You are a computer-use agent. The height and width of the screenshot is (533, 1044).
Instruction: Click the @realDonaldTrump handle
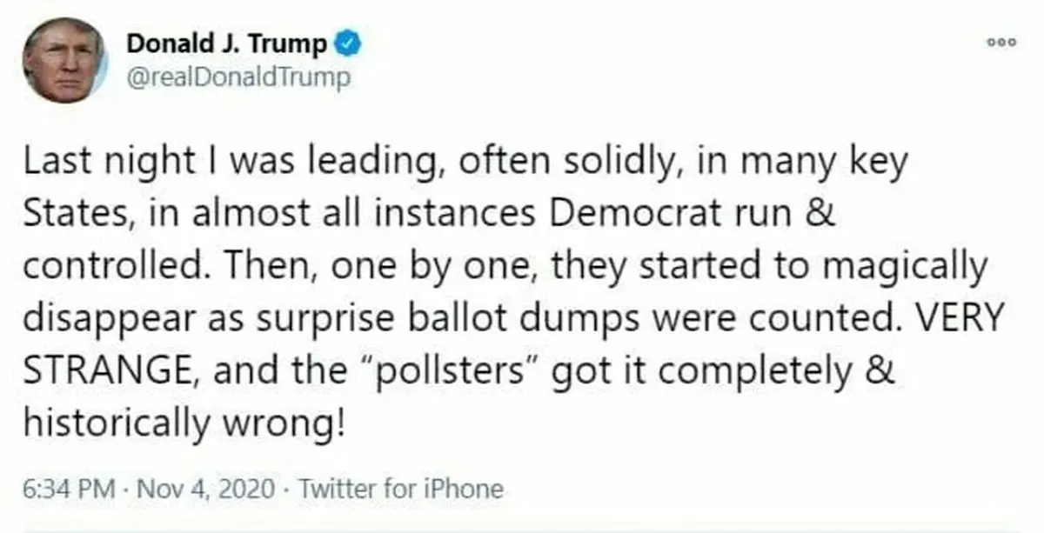pyautogui.click(x=238, y=77)
